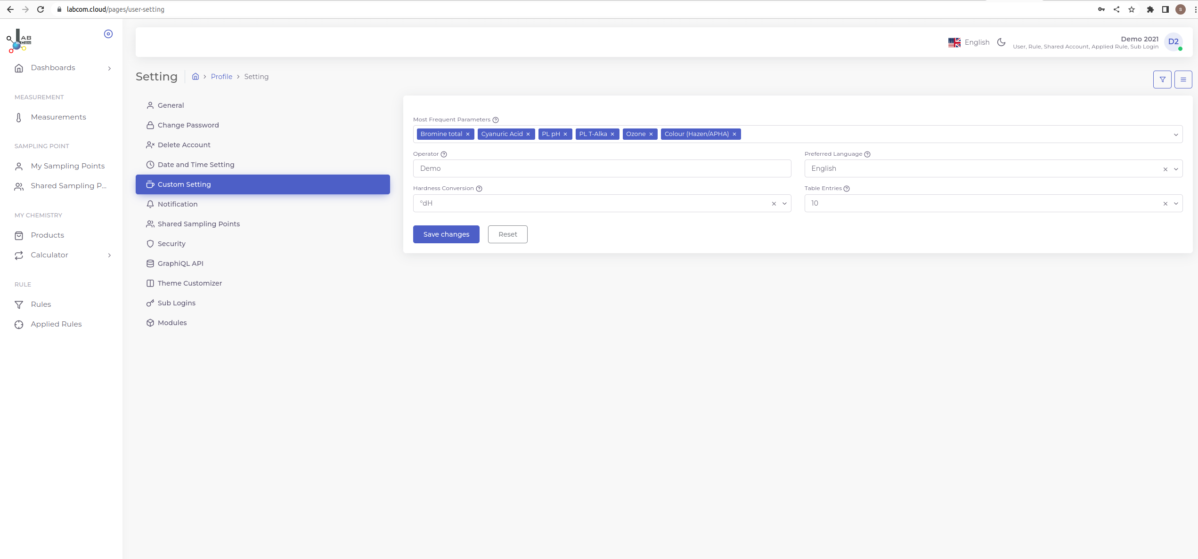
Task: Go back in browser history
Action: 10,9
